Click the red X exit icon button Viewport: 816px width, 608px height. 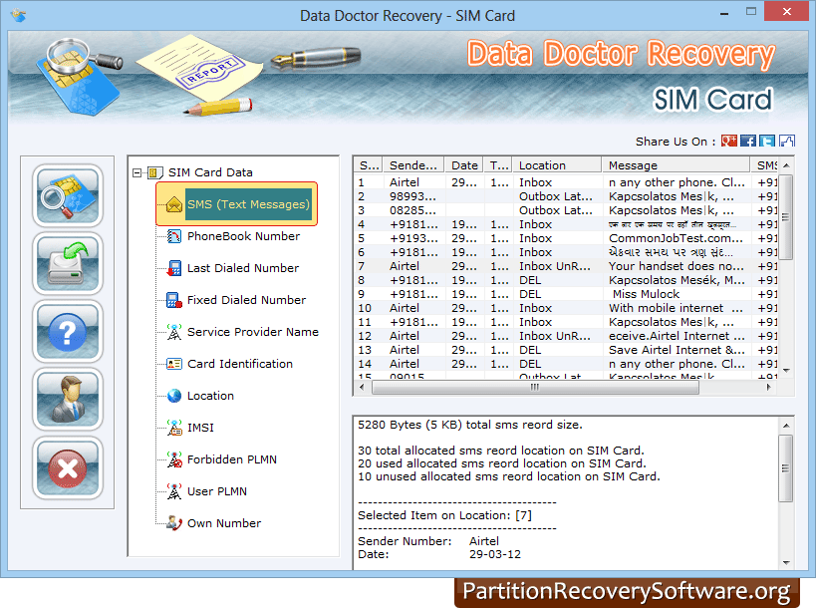68,468
